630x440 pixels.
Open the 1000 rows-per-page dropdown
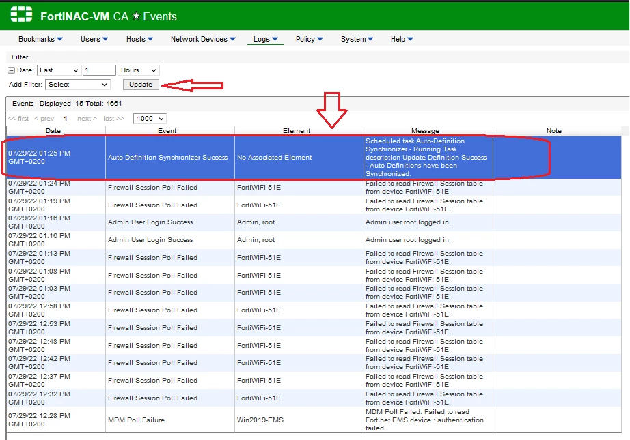tap(150, 119)
